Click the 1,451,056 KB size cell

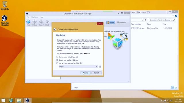pyautogui.click(x=168, y=28)
